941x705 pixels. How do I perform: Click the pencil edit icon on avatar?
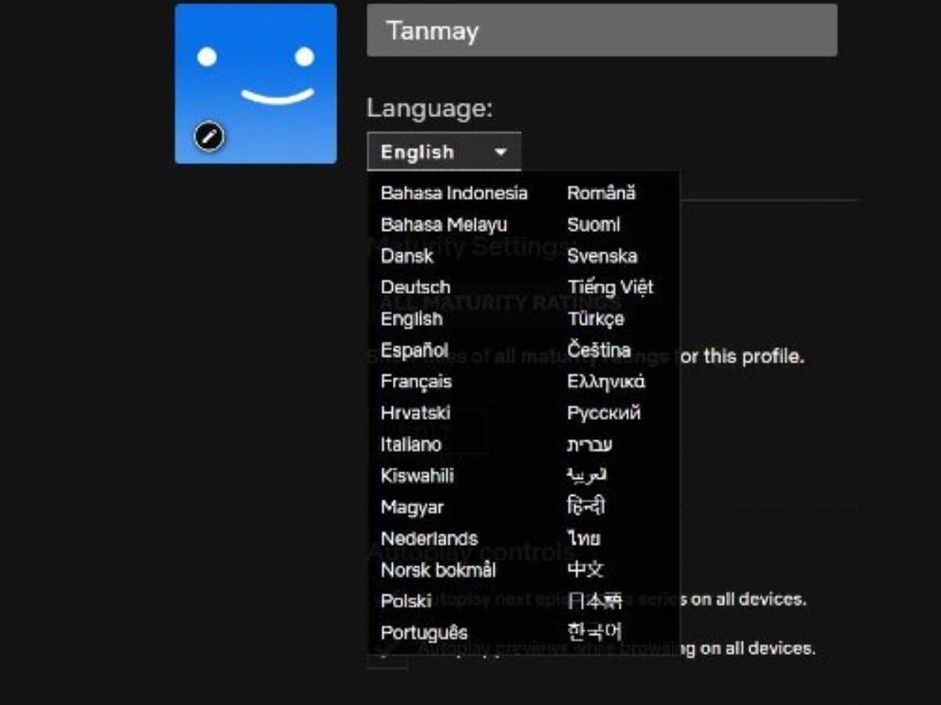coord(209,137)
